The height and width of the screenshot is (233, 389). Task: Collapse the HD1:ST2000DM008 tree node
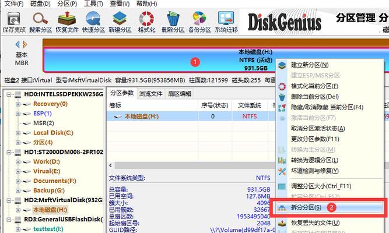[9, 152]
